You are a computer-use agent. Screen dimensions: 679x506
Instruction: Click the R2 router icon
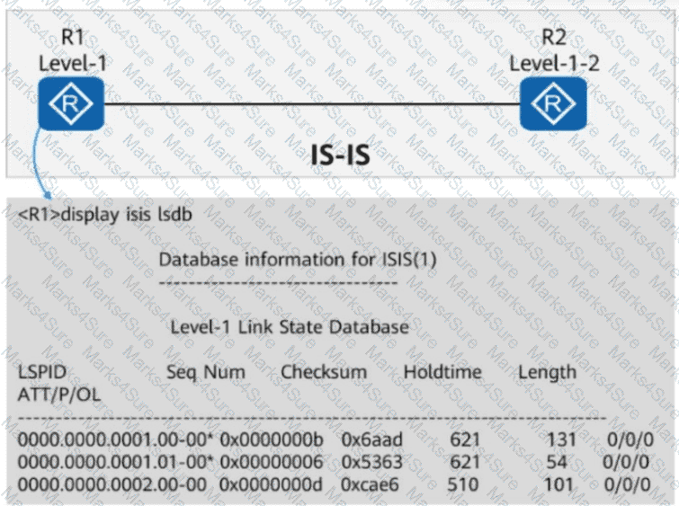click(553, 103)
